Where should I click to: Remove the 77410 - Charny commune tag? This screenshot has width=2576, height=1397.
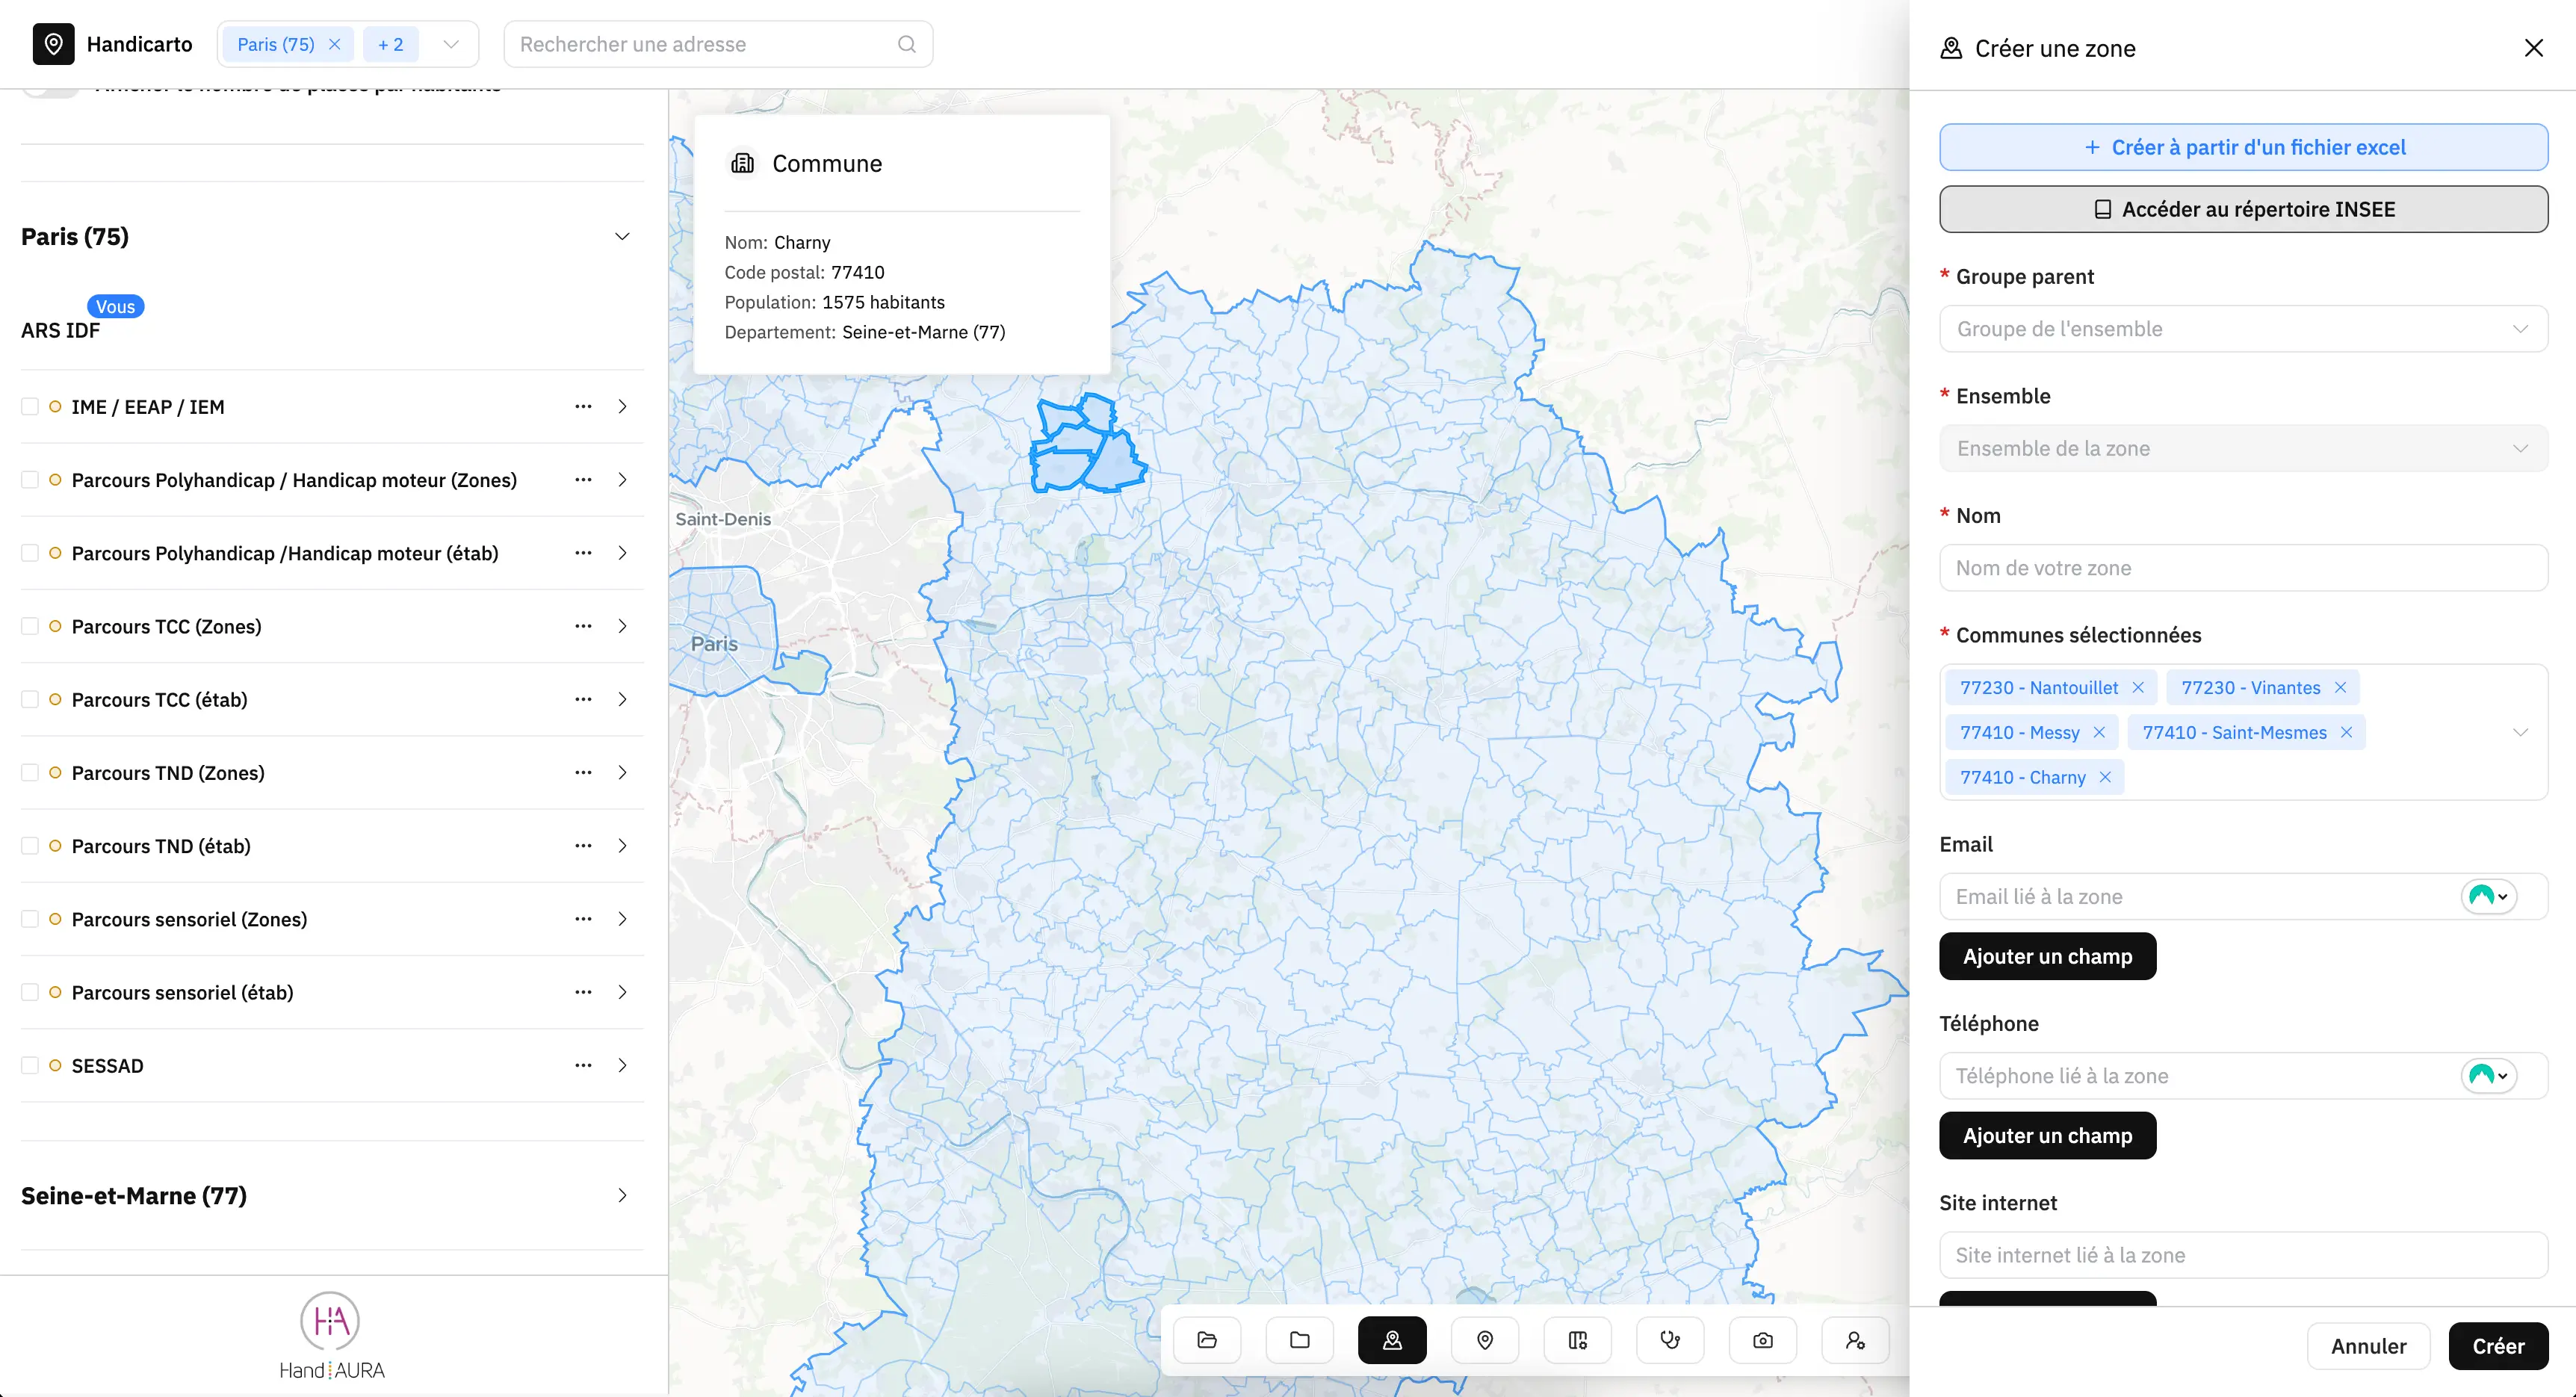[x=2105, y=777]
